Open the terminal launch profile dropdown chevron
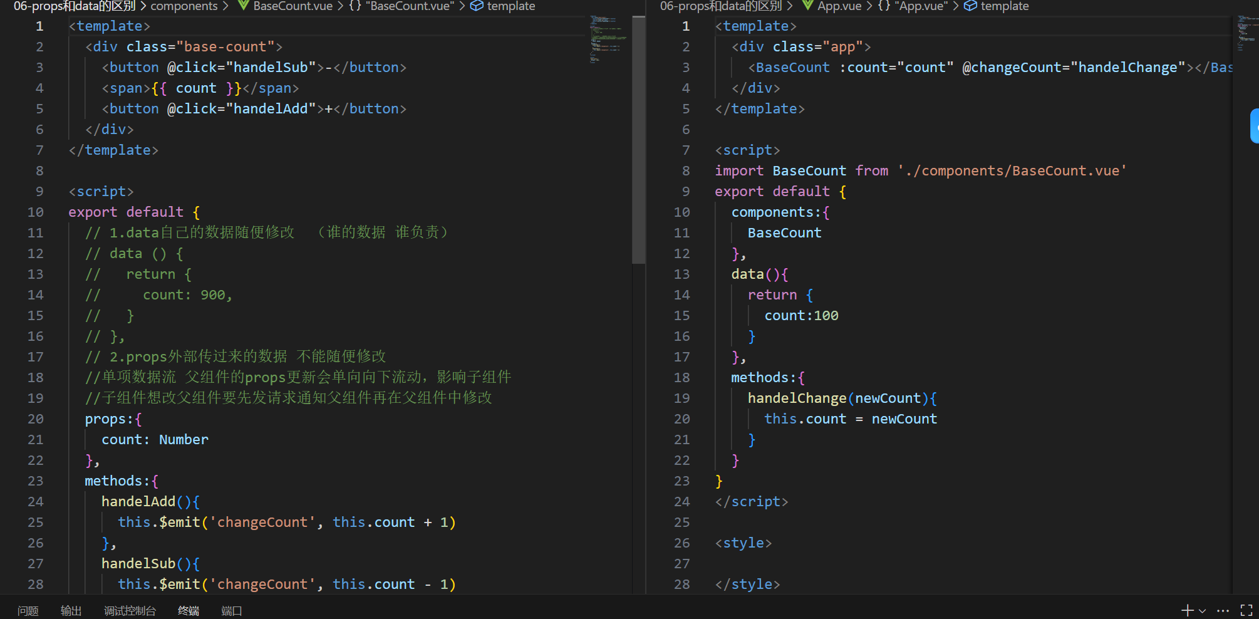The height and width of the screenshot is (619, 1259). 1202,611
